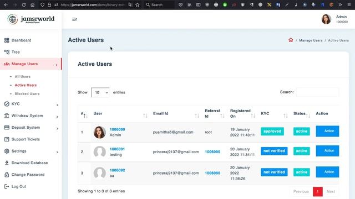Click the Log Out arrow icon

coord(7,187)
